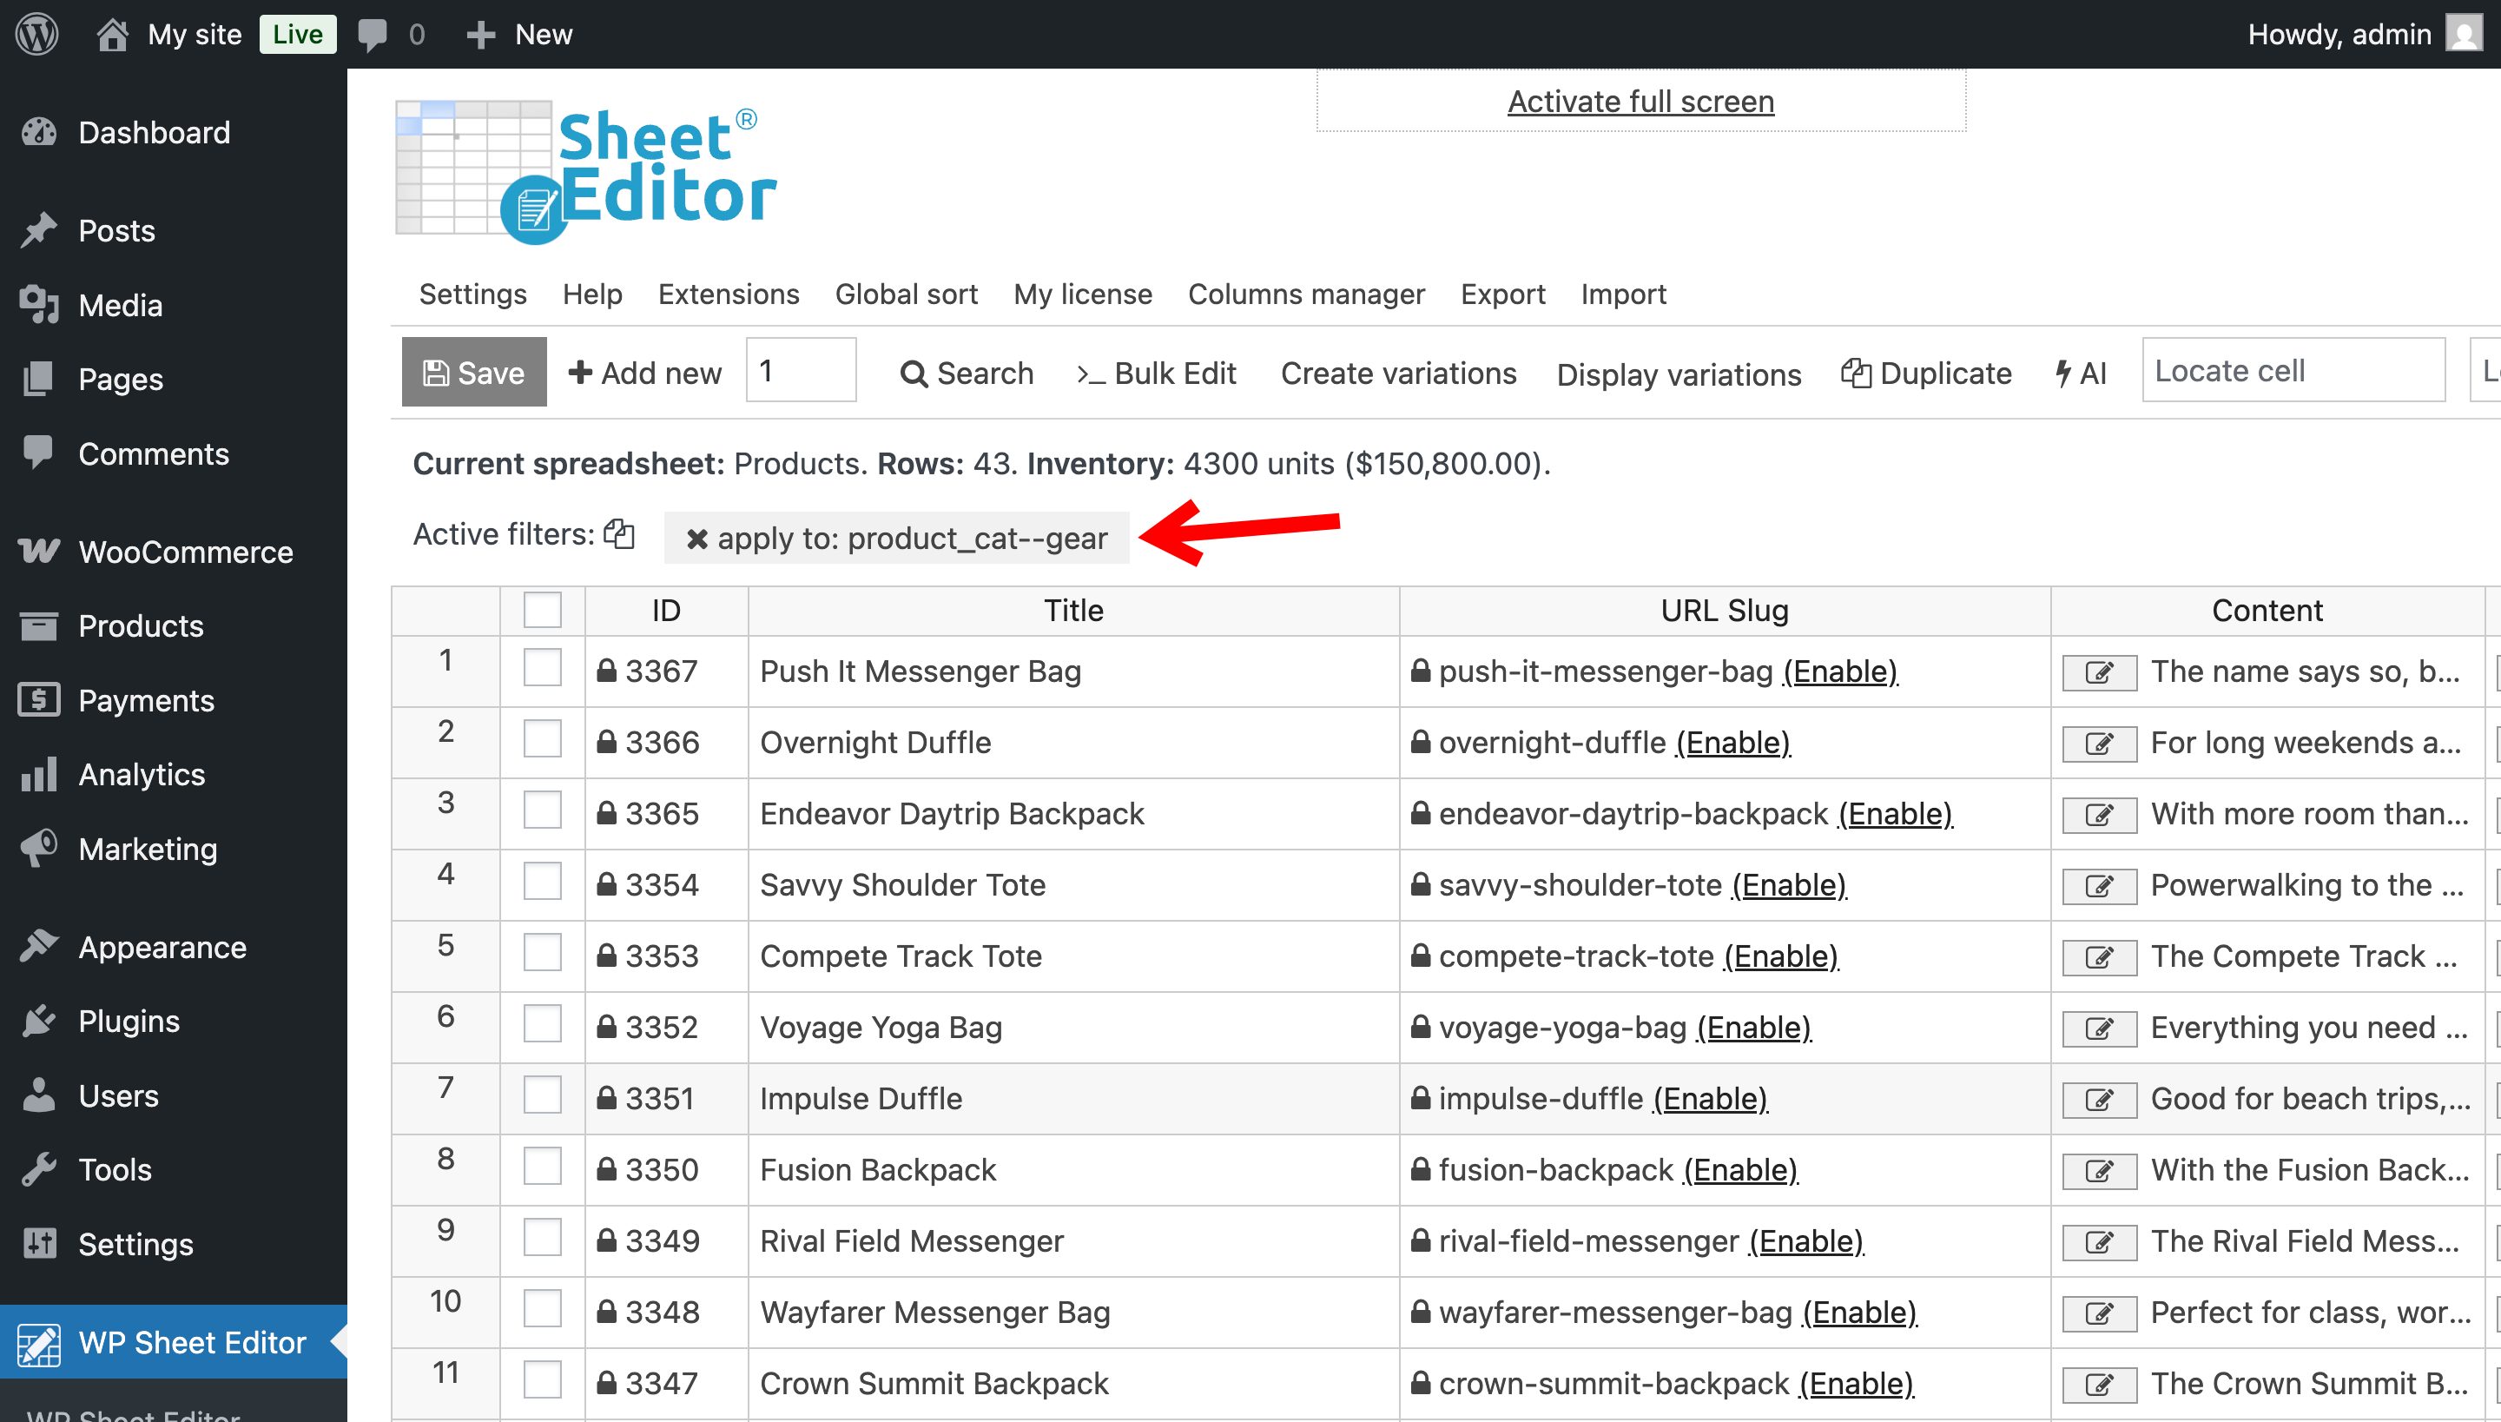Expand the Extensions menu
Viewport: 2501px width, 1422px height.
pyautogui.click(x=729, y=294)
